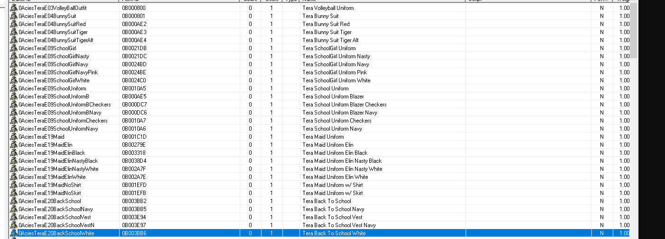Screen dimensions: 665x239
Task: Click Form ID 0B000DC7
Action: coord(134,105)
